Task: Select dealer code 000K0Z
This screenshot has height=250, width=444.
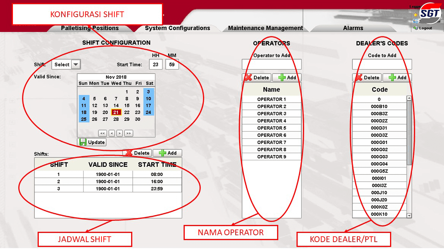Action: [x=379, y=207]
